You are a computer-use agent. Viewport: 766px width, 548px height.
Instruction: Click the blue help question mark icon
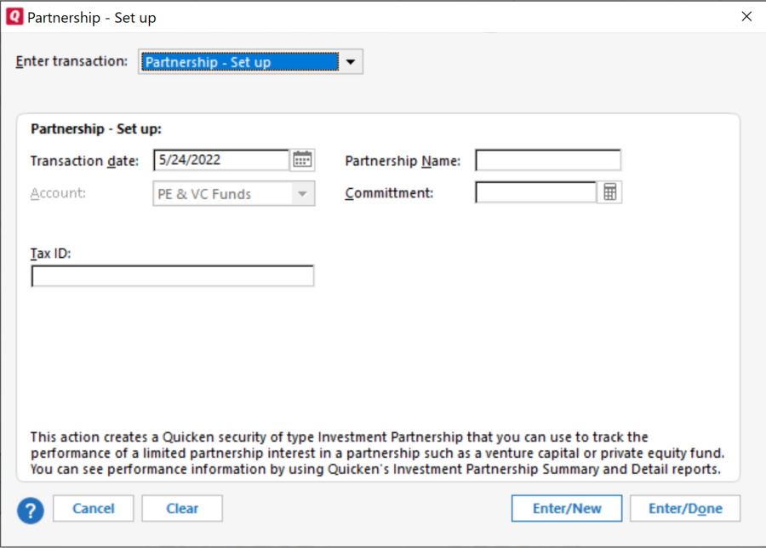(x=31, y=509)
